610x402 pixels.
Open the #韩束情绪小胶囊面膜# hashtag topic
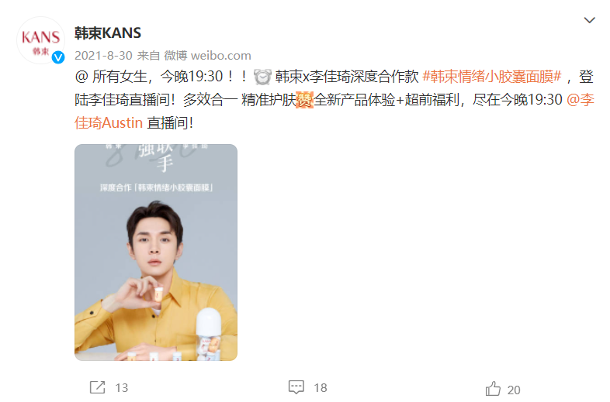coord(492,77)
